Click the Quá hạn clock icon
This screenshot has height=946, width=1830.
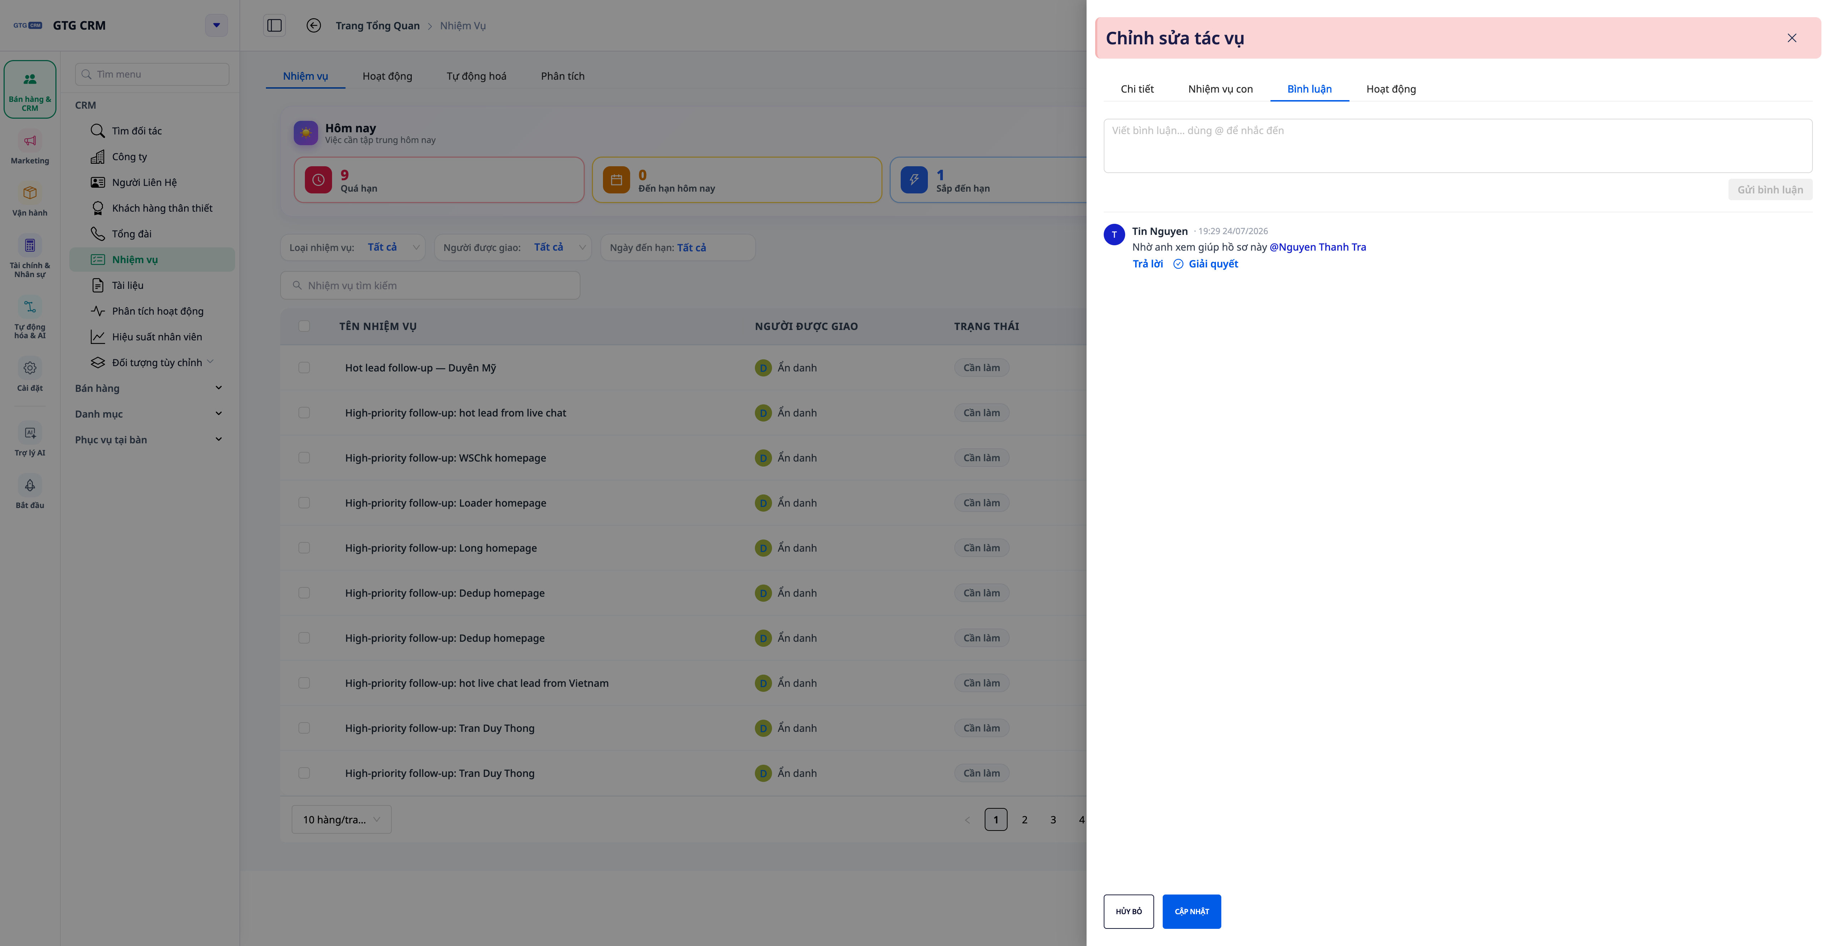click(318, 180)
